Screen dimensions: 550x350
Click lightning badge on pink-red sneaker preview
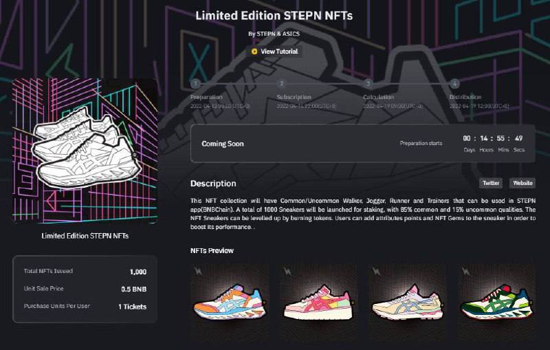(287, 272)
